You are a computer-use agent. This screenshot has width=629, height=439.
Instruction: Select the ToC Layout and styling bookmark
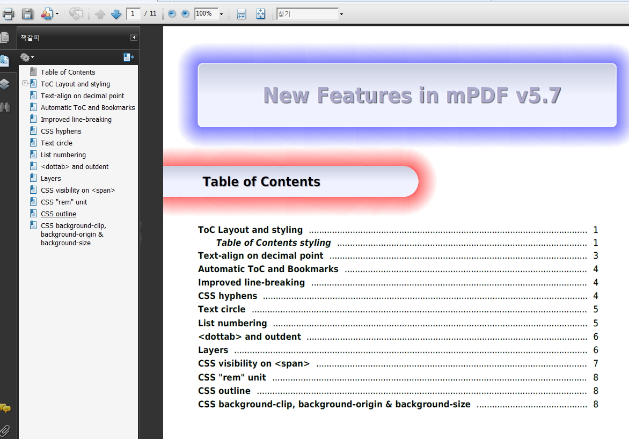point(75,84)
